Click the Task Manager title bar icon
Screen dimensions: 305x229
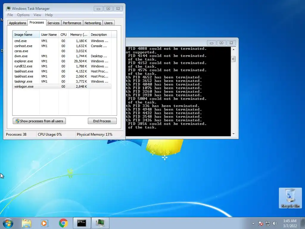(x=8, y=9)
